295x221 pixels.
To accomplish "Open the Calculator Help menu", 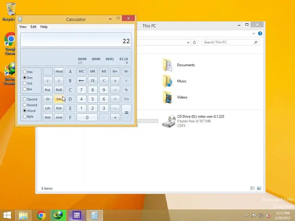I will point(44,27).
